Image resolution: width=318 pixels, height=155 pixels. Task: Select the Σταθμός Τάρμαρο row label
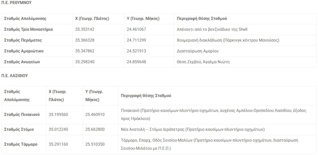click(x=21, y=144)
